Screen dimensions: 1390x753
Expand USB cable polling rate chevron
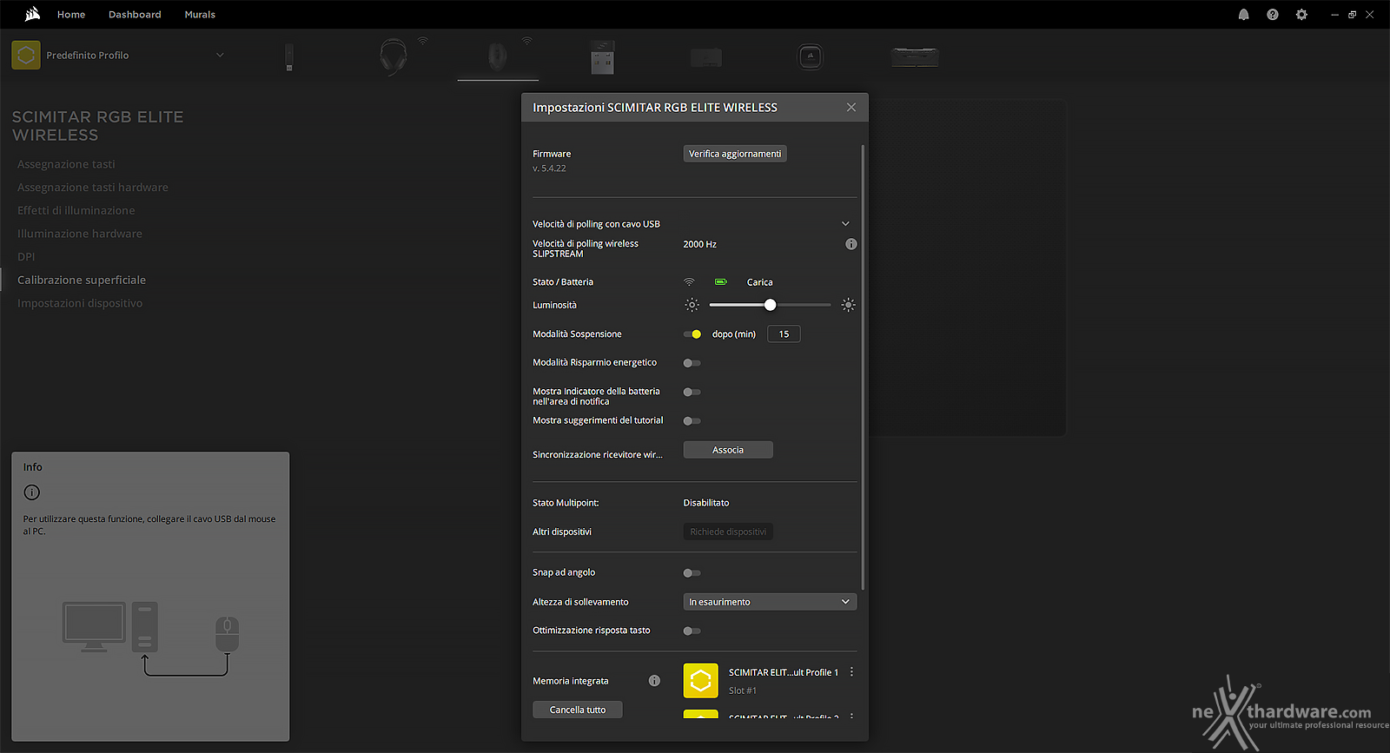[x=845, y=224]
